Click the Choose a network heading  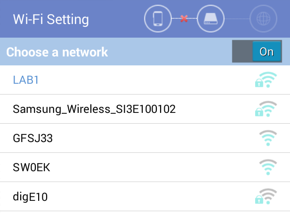[57, 52]
